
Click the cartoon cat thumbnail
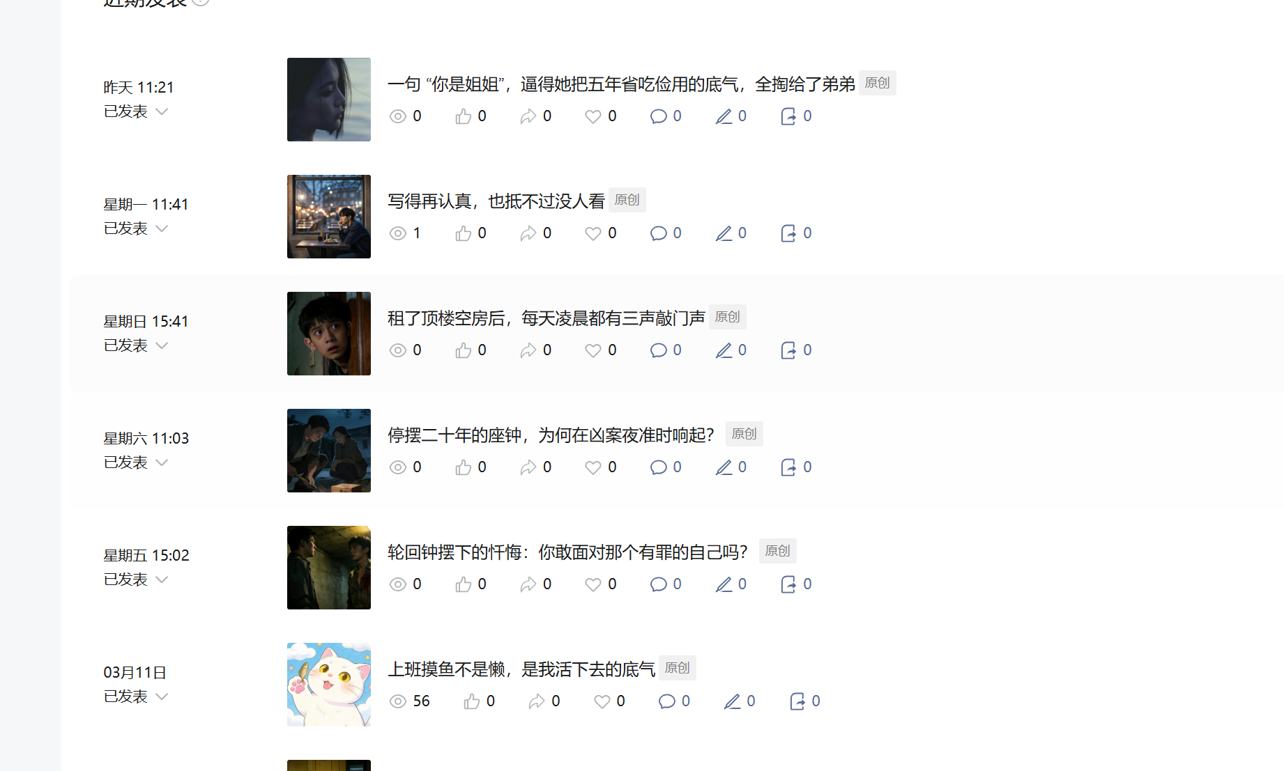point(329,685)
